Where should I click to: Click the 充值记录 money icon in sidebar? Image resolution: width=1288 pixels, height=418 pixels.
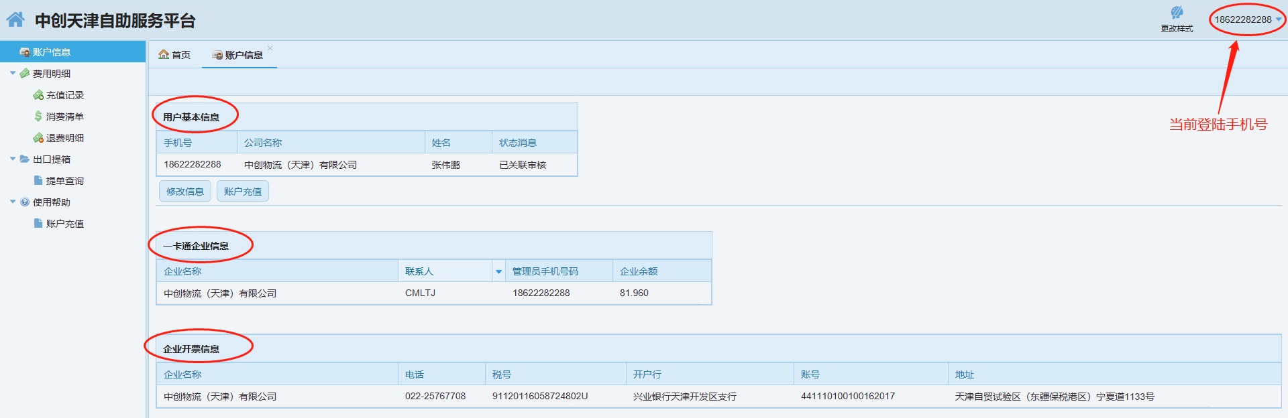point(38,95)
